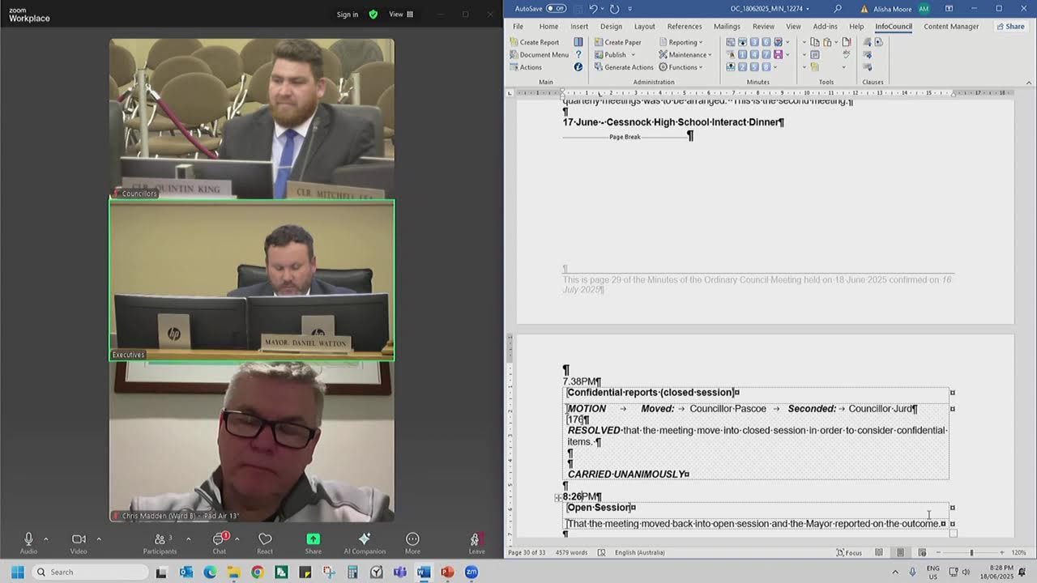Expand the Reporting dropdown

coord(681,42)
